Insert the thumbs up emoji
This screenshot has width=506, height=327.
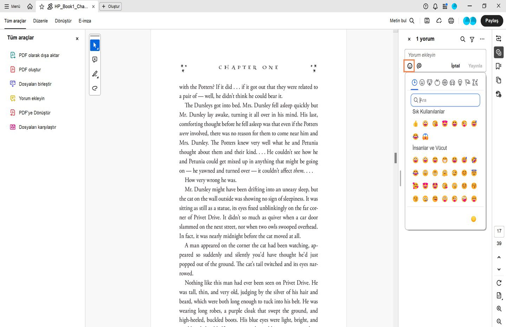(x=416, y=124)
